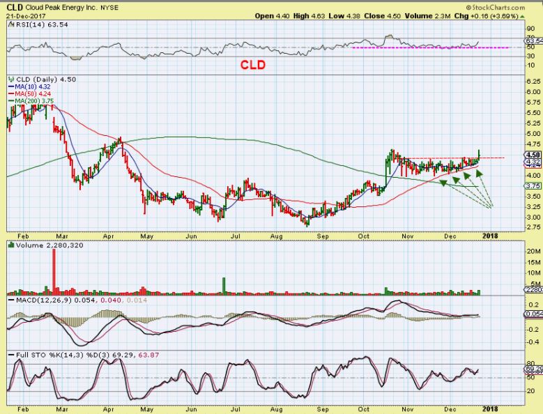543x414 pixels.
Task: Click the candlestick icon beside CLD (Daily)
Action: (11, 79)
